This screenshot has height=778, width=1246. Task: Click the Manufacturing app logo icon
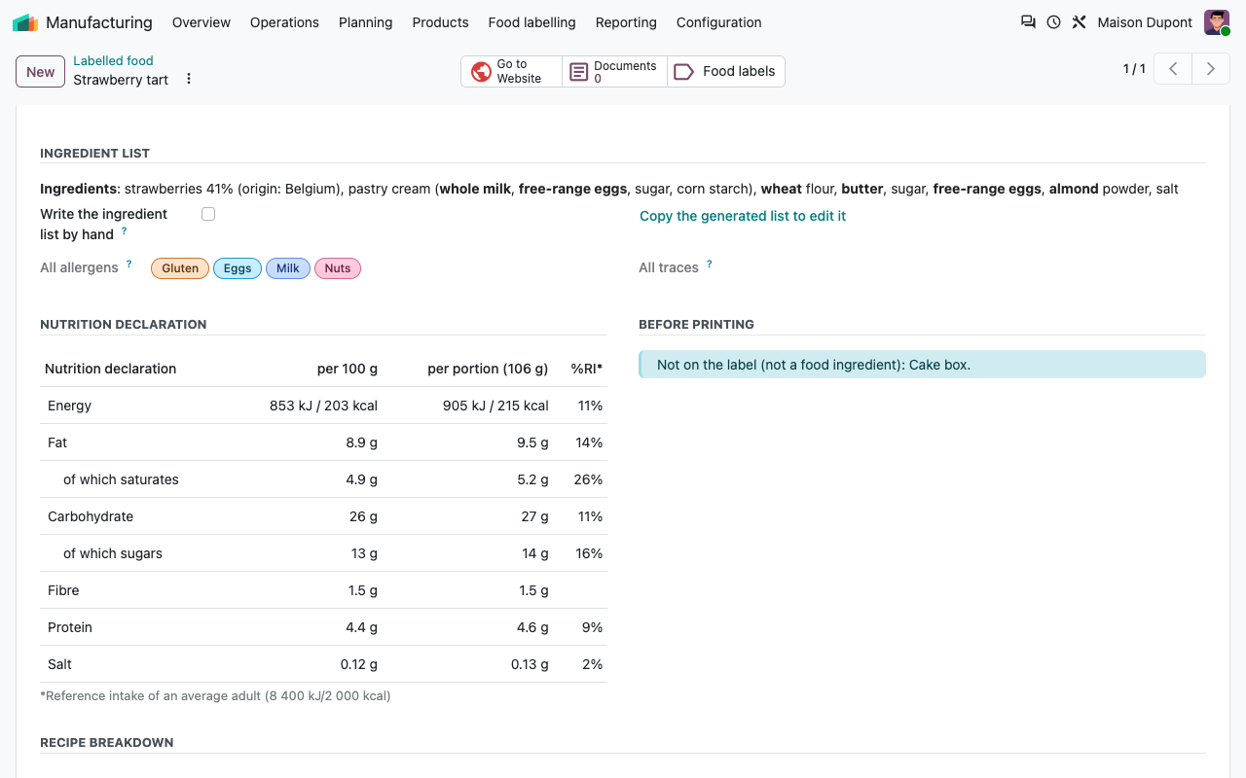click(25, 22)
